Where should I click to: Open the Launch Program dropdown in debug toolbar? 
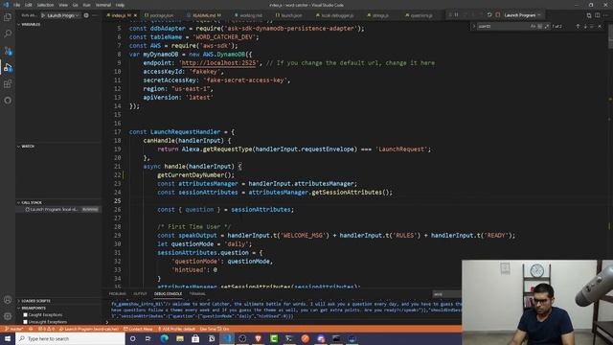[522, 15]
